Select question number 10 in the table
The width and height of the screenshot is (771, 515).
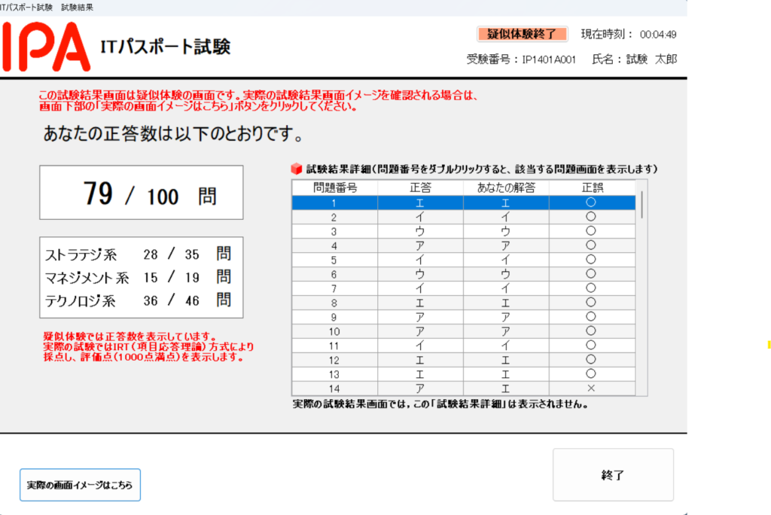tap(334, 331)
